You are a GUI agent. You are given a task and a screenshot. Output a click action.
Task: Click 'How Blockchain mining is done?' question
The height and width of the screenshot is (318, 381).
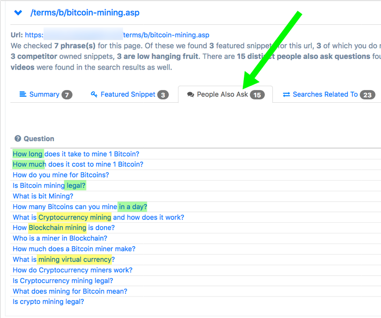[x=64, y=228]
